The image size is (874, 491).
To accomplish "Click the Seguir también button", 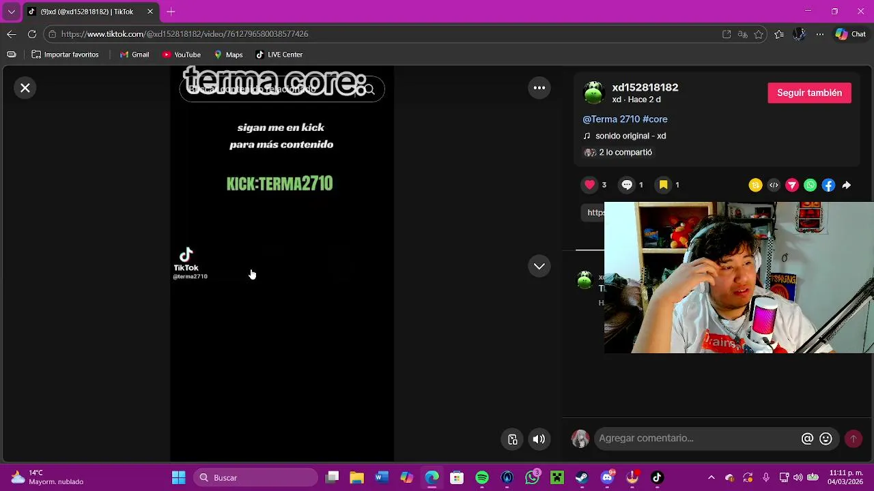I will click(809, 93).
